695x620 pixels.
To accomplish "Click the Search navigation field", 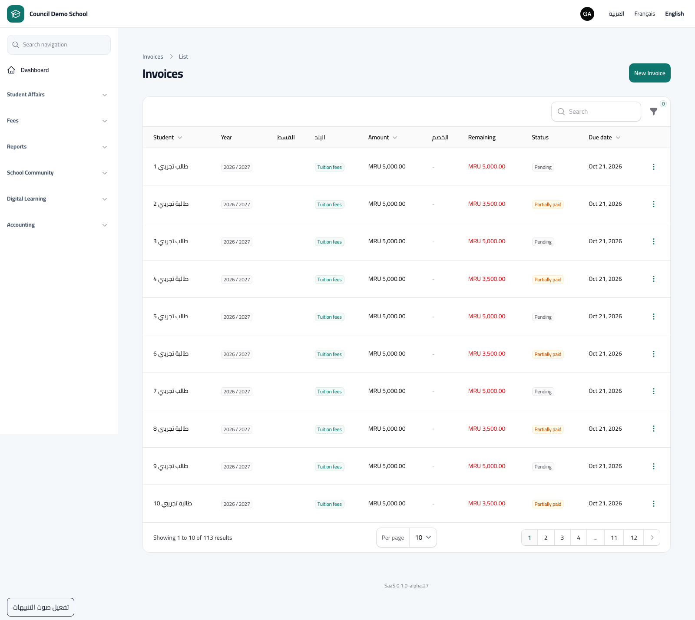I will pyautogui.click(x=59, y=45).
